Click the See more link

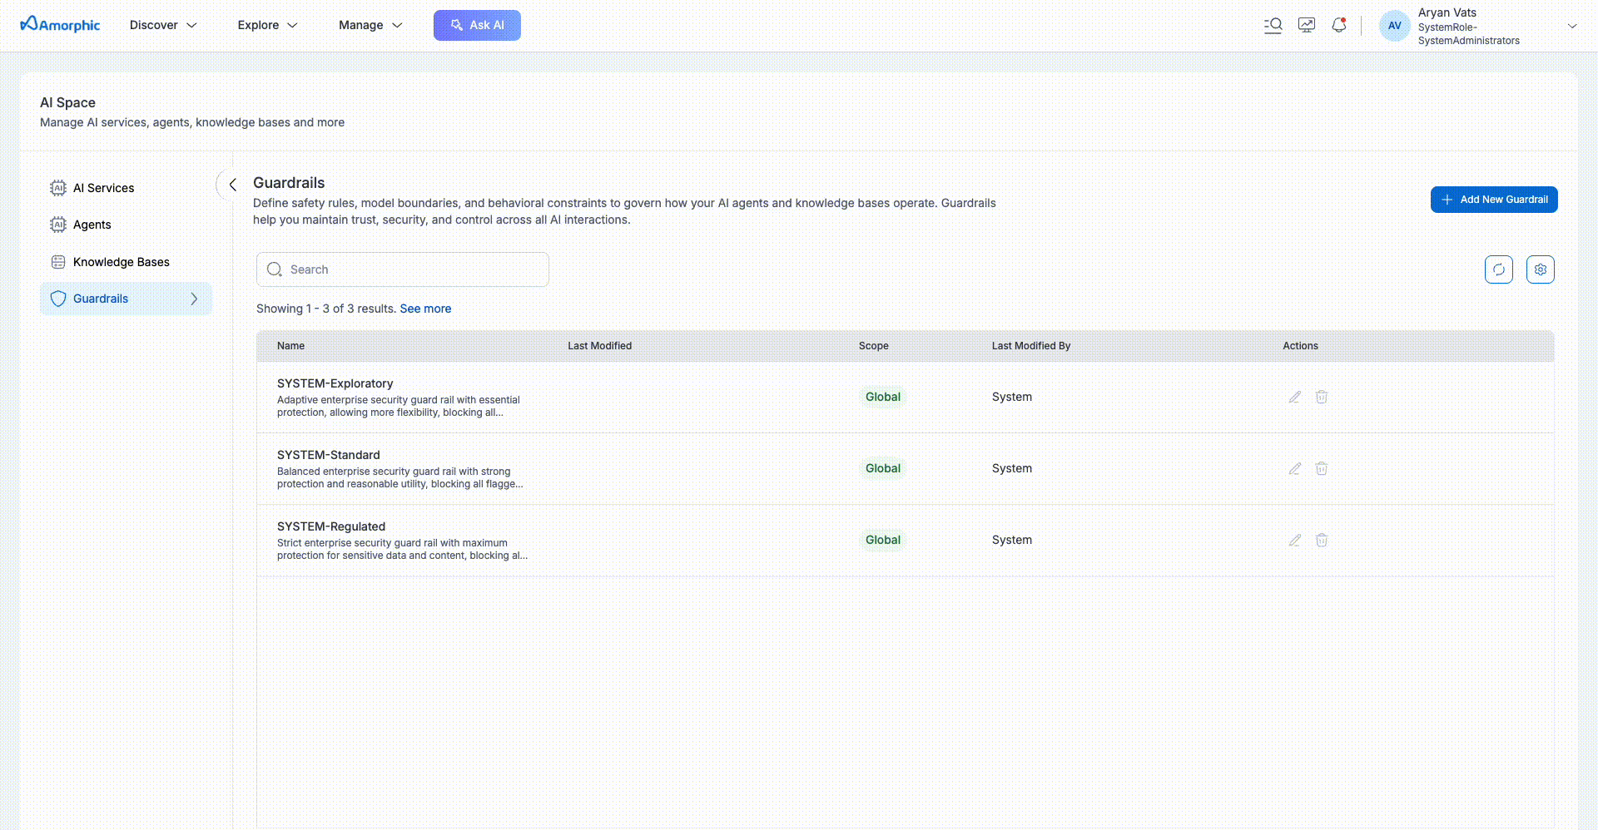425,309
